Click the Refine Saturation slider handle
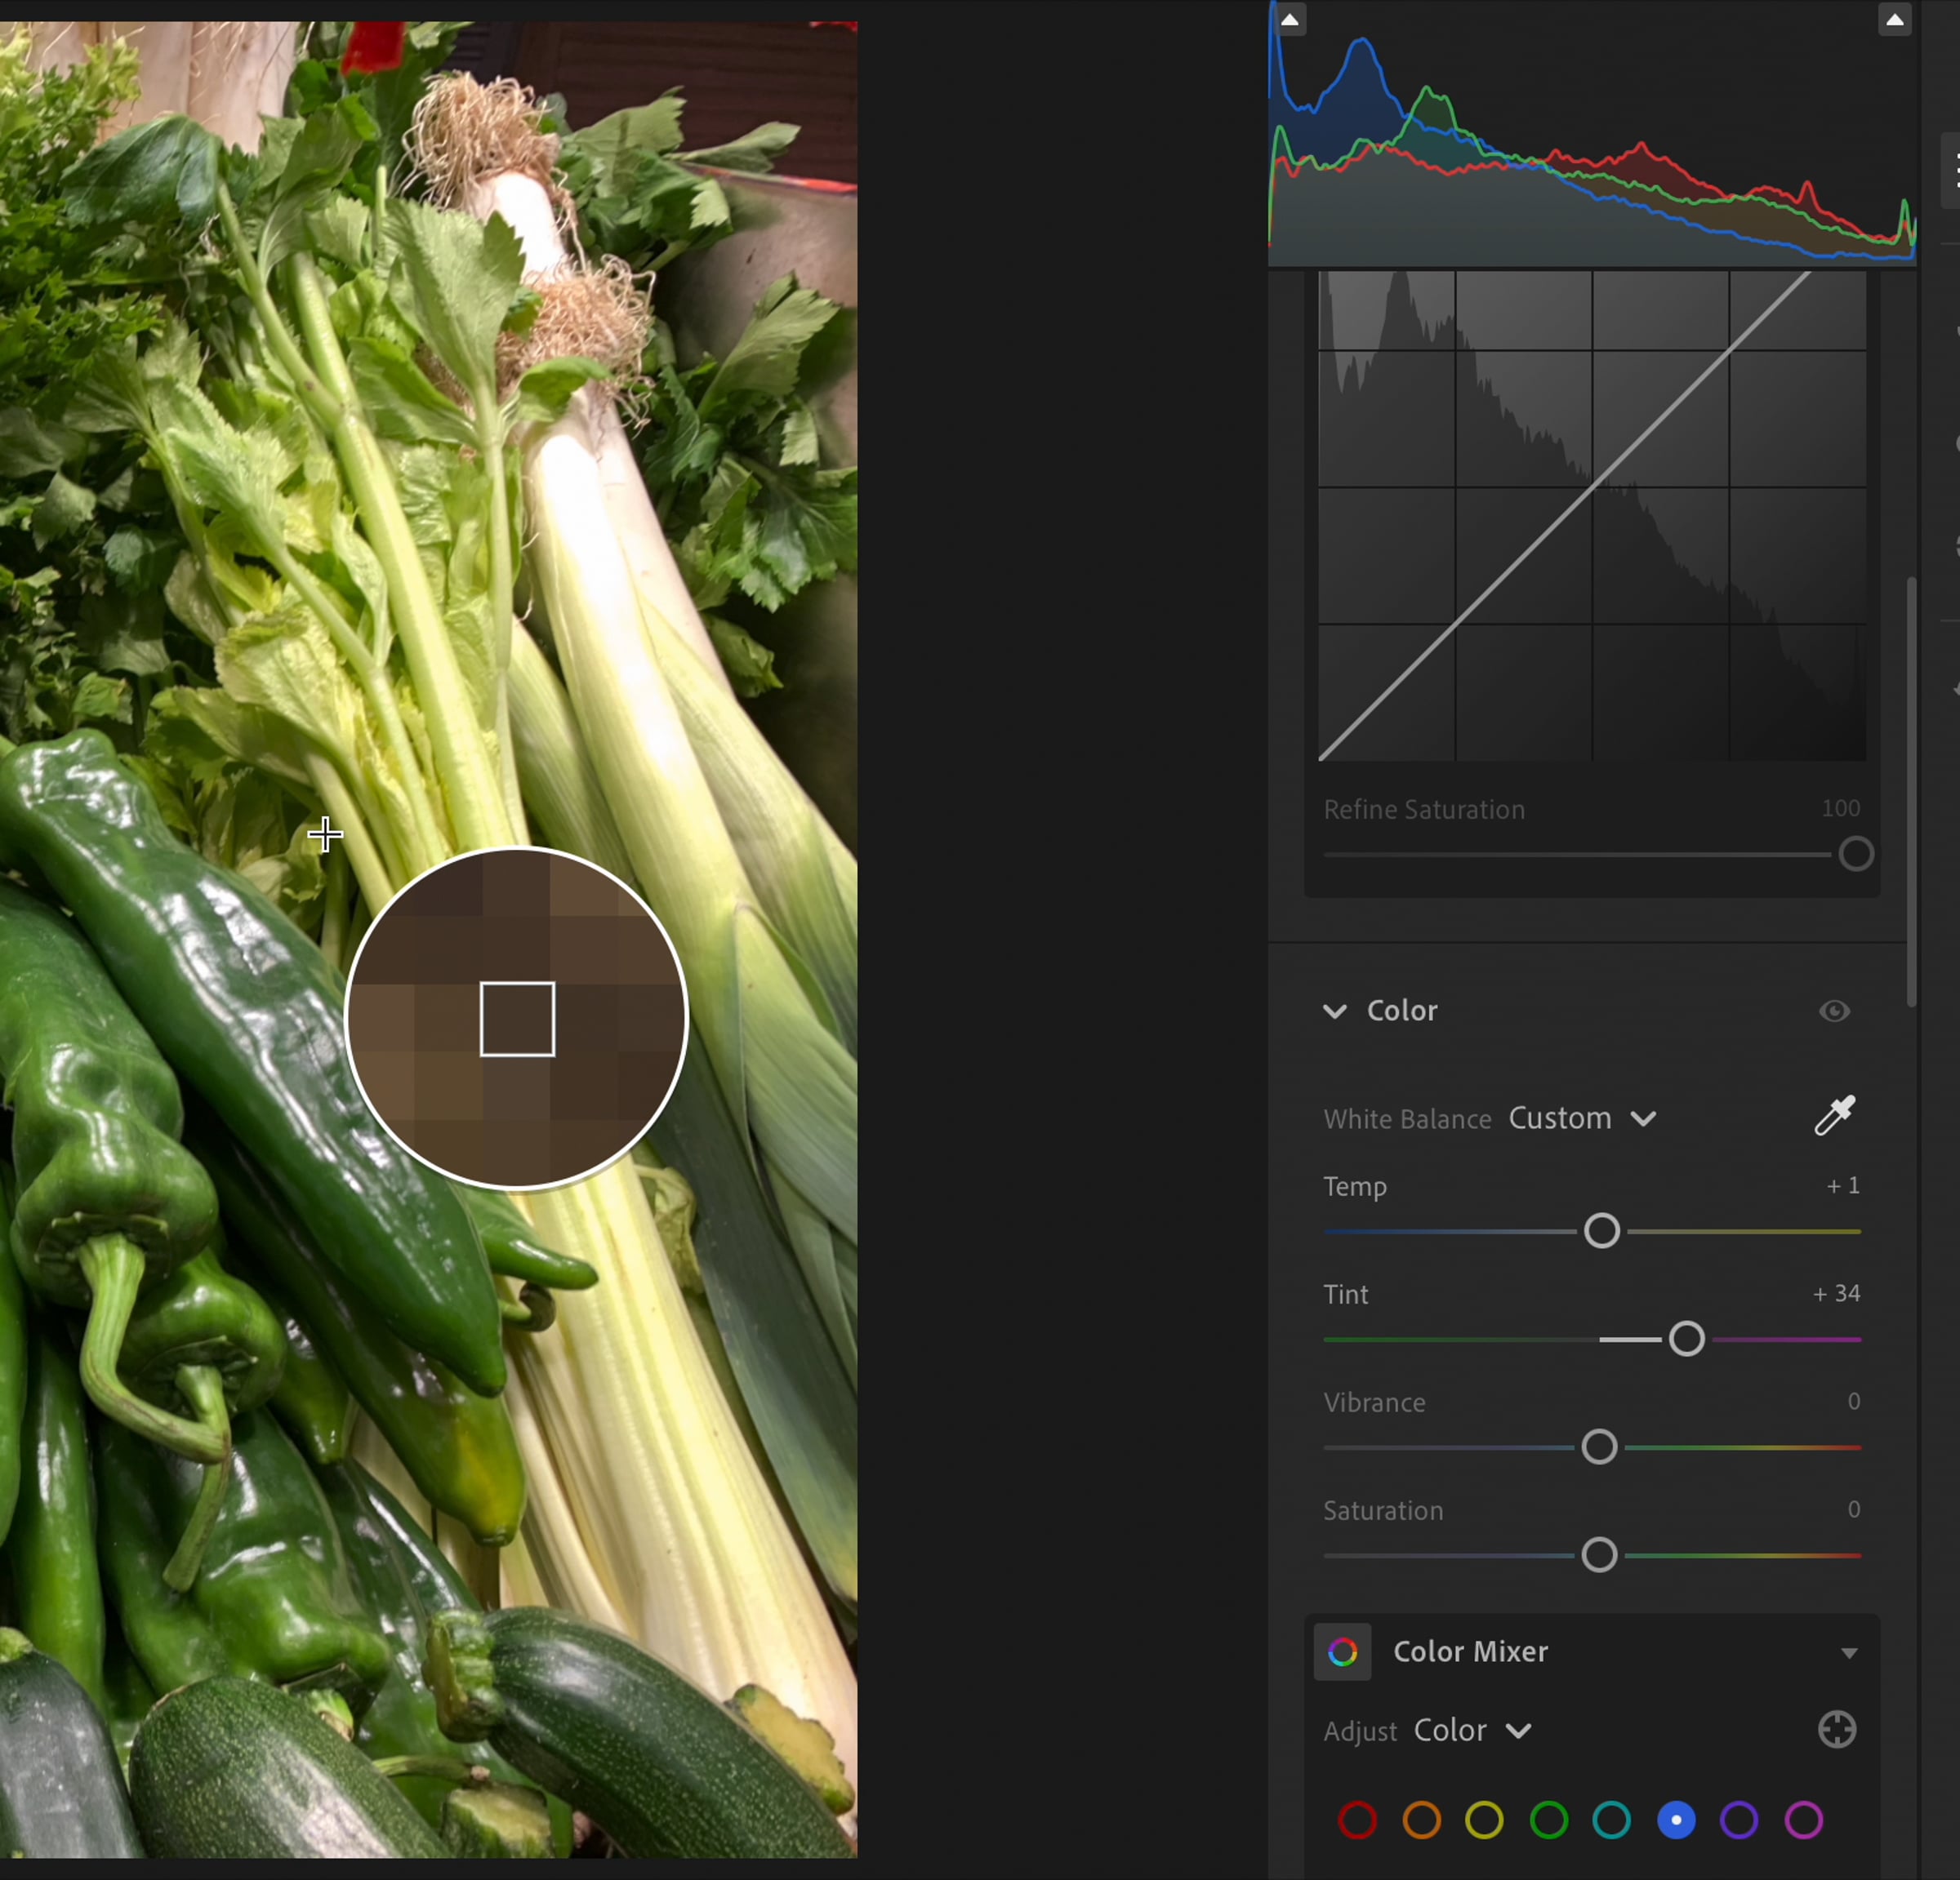Viewport: 1960px width, 1880px height. pos(1856,854)
